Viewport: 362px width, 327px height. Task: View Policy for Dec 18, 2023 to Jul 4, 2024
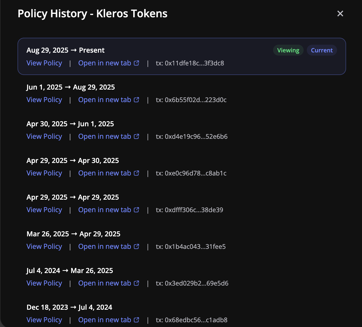tap(44, 320)
